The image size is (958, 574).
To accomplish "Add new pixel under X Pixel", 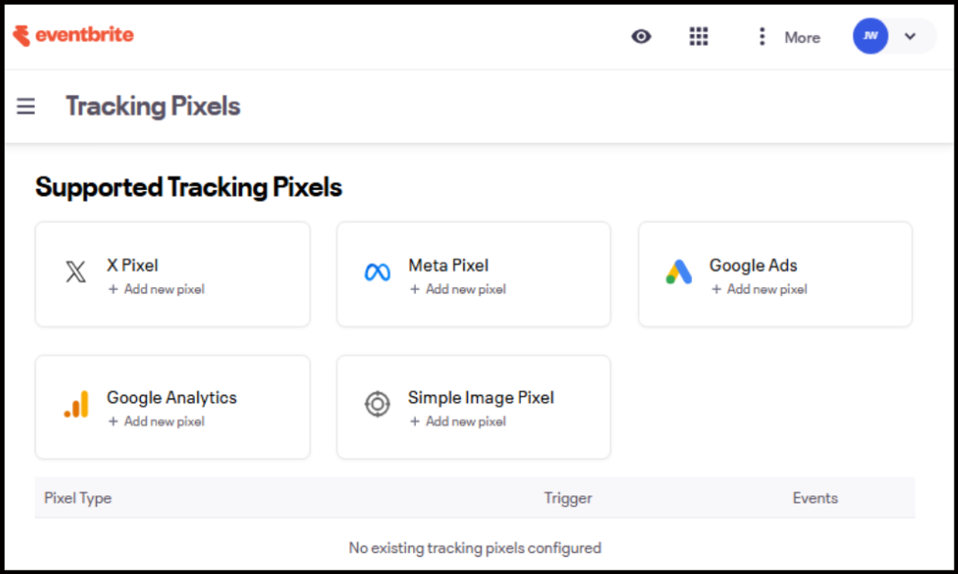I will pyautogui.click(x=156, y=290).
